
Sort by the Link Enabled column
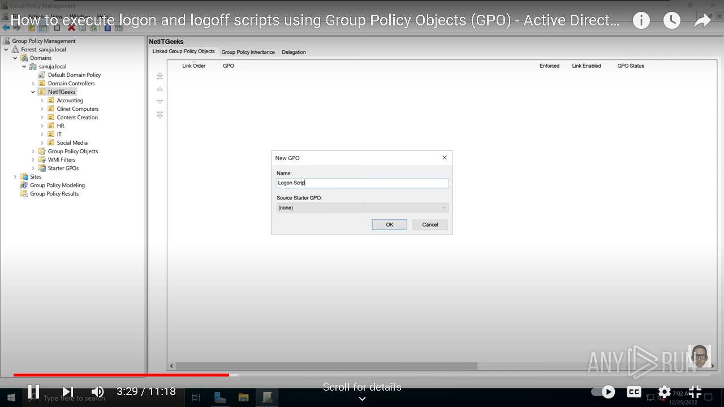pyautogui.click(x=586, y=66)
